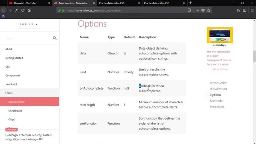Click the page vertical scrollbar thumb
256x144 pixels.
(x=254, y=56)
